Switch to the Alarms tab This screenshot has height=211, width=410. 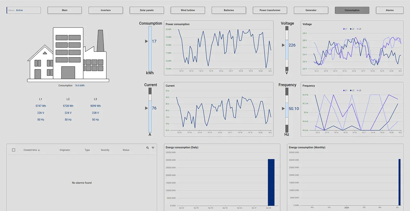389,10
